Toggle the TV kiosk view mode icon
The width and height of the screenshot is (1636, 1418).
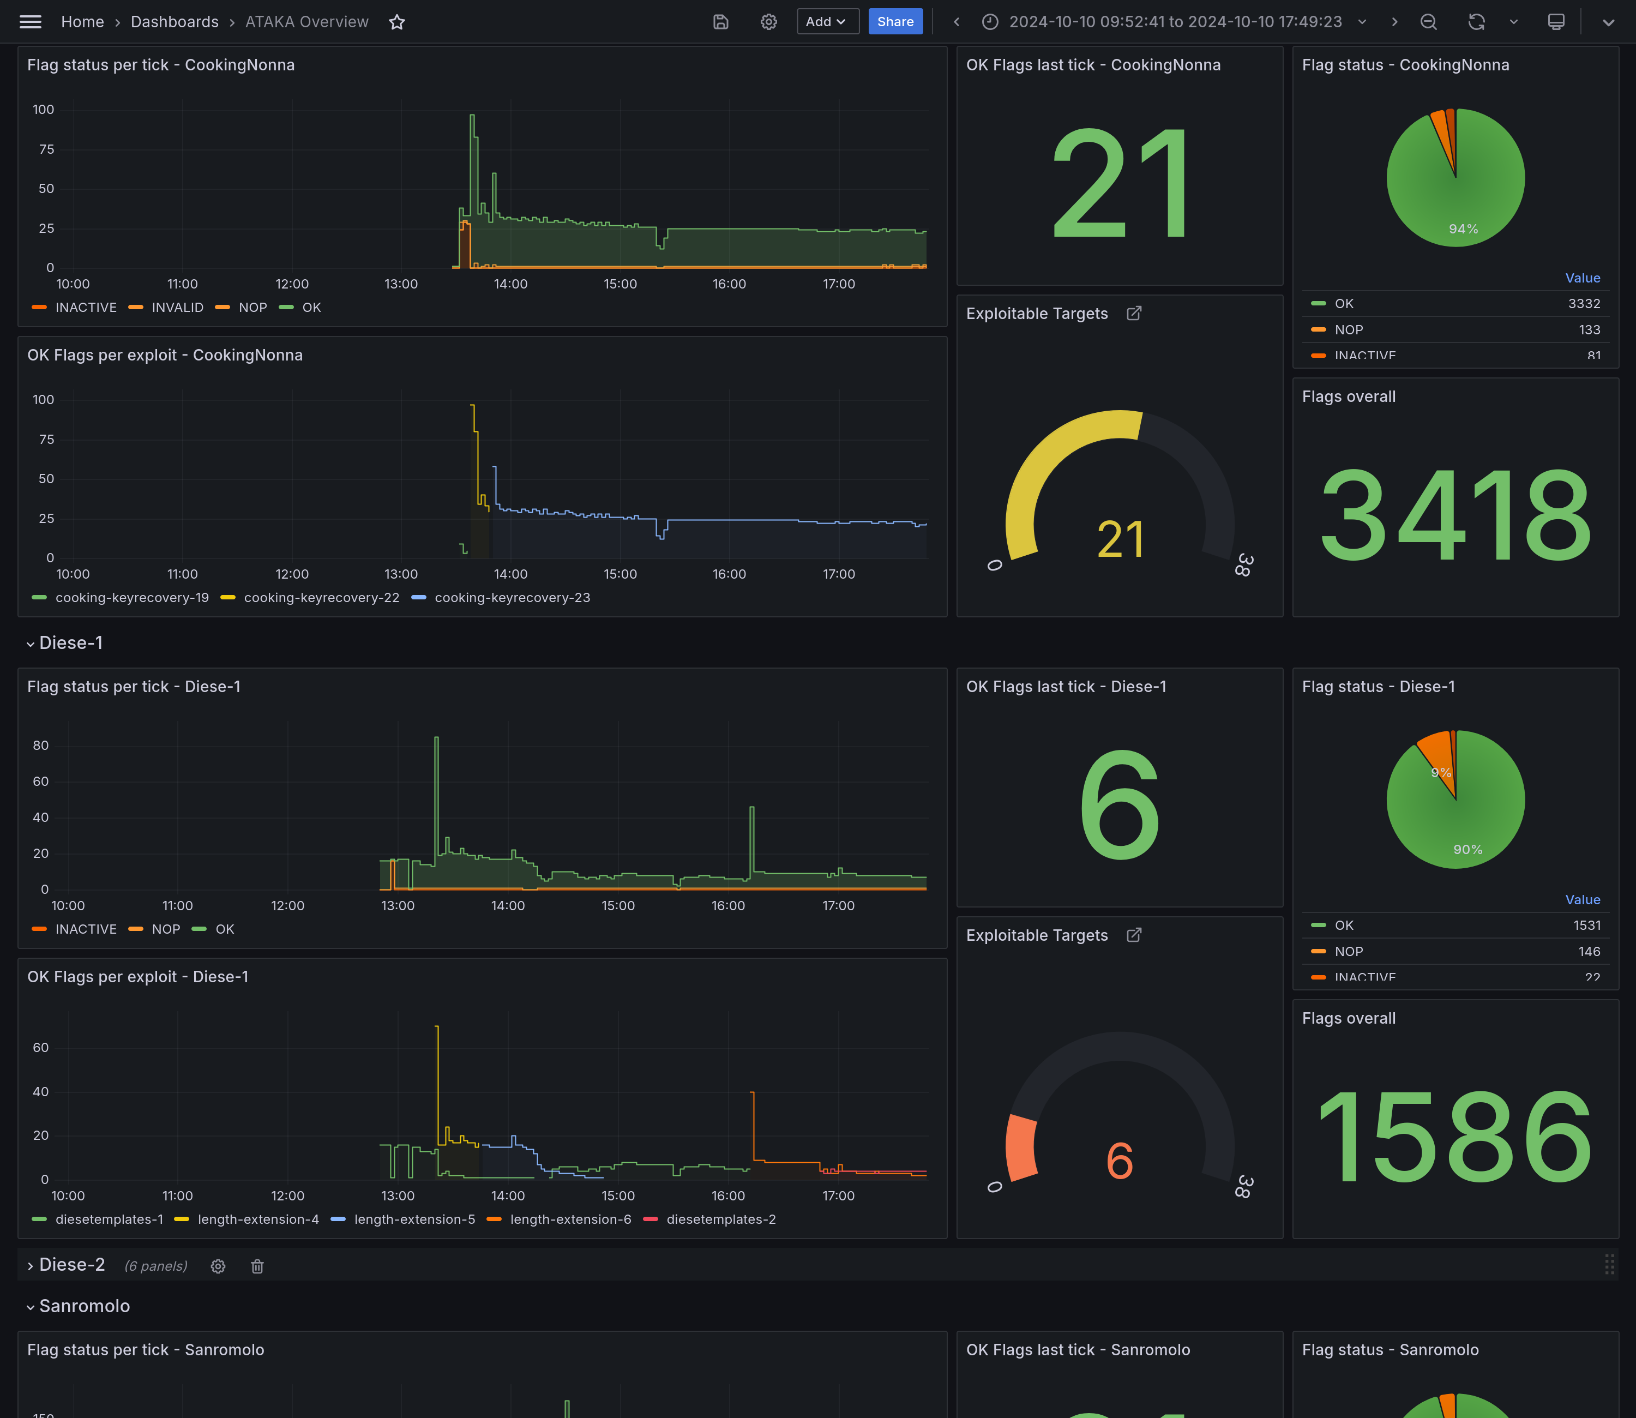pyautogui.click(x=1555, y=22)
